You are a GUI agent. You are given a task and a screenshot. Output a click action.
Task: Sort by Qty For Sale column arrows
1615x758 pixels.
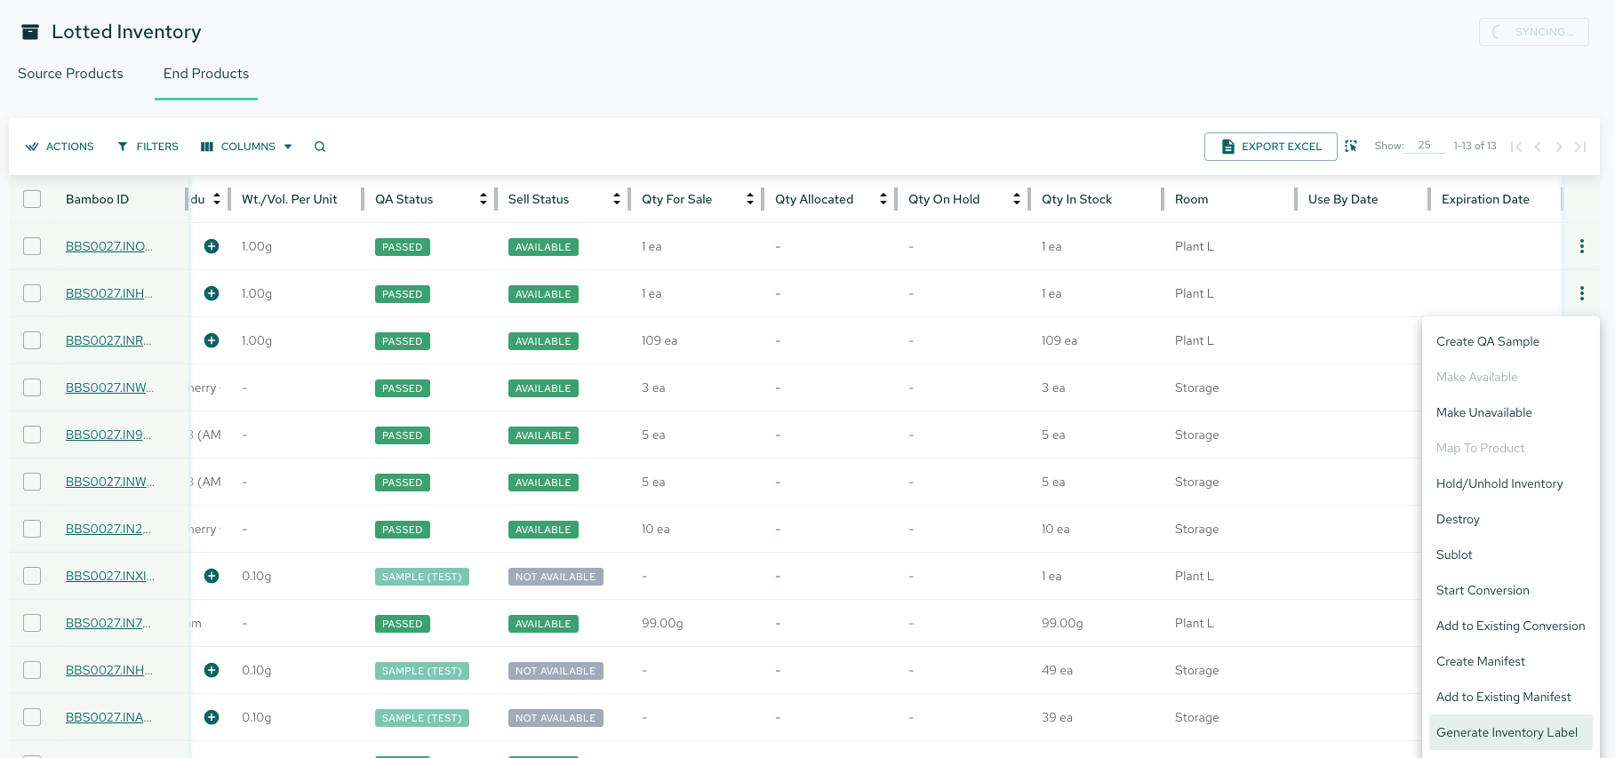point(750,199)
